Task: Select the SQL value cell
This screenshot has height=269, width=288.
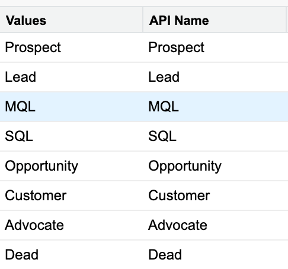Action: 71,136
